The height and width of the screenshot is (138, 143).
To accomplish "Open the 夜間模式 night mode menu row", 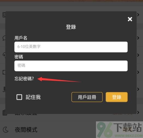I will point(72,130).
